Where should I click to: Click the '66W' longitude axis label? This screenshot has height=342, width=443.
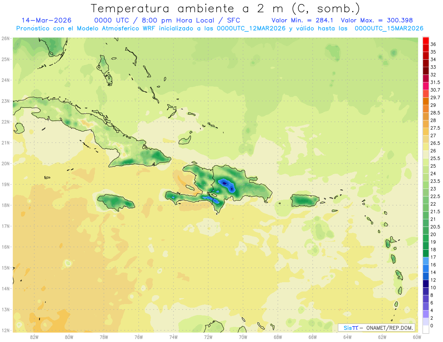pos(312,337)
